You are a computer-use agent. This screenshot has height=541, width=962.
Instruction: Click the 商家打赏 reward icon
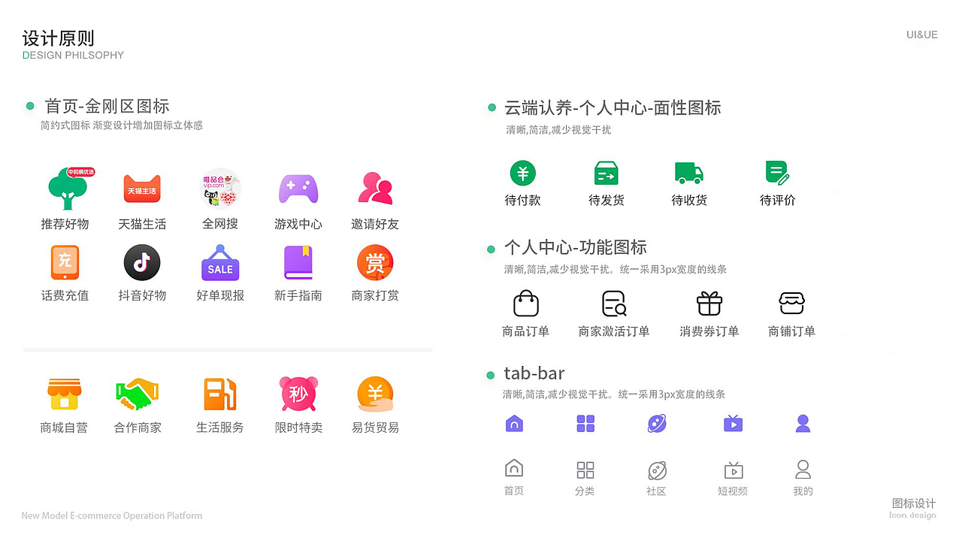click(375, 262)
